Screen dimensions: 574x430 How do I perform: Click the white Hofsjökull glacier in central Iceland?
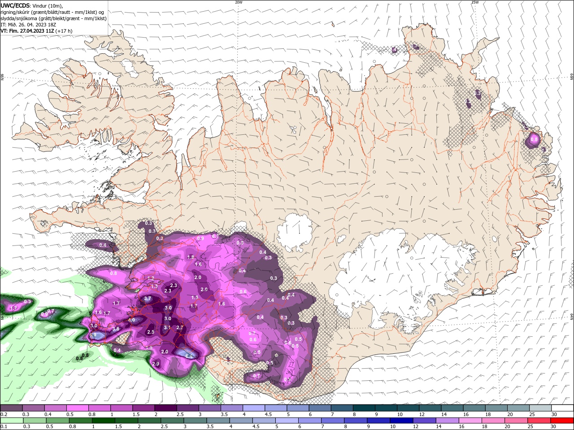[295, 232]
